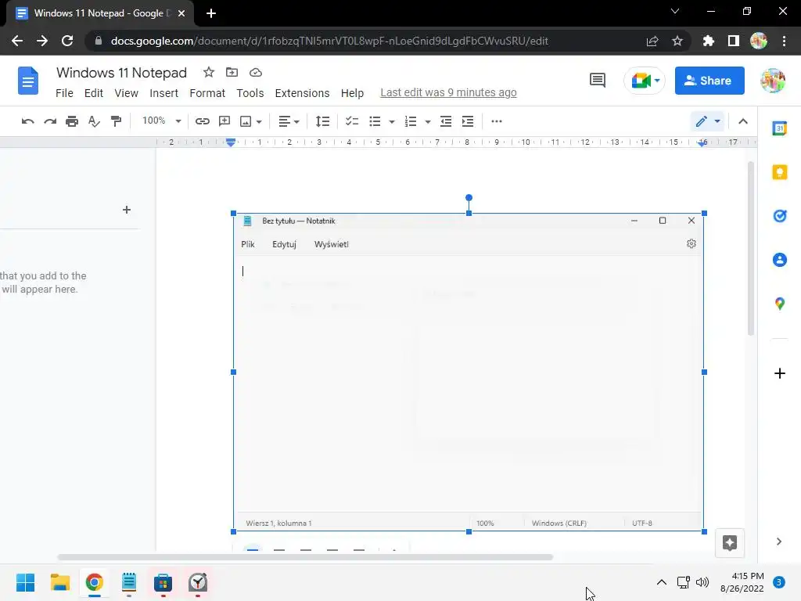Open the Insert menu
Viewport: 801px width, 601px height.
pos(164,93)
